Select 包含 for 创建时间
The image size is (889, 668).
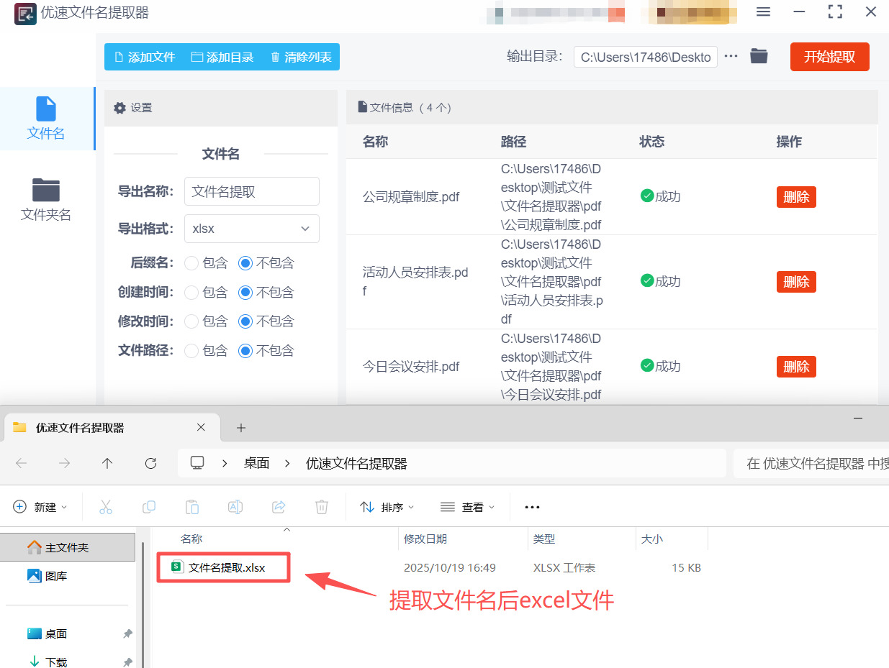coord(206,293)
